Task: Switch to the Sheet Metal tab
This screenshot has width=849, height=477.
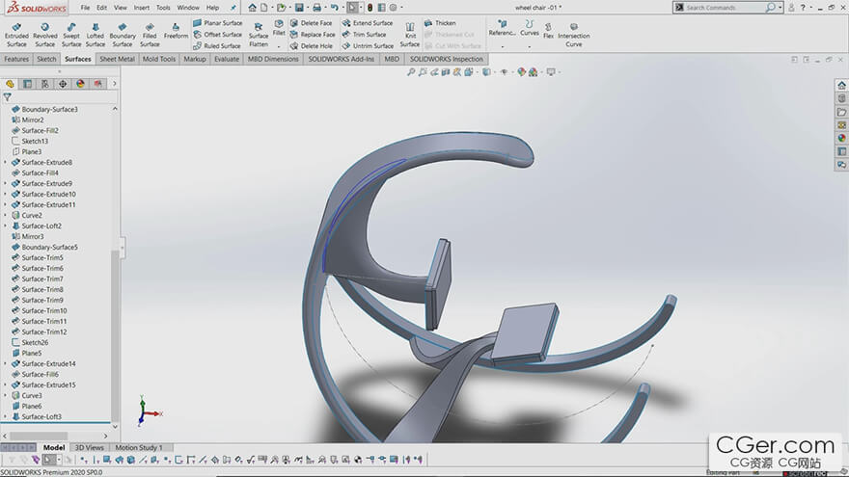Action: click(x=117, y=59)
